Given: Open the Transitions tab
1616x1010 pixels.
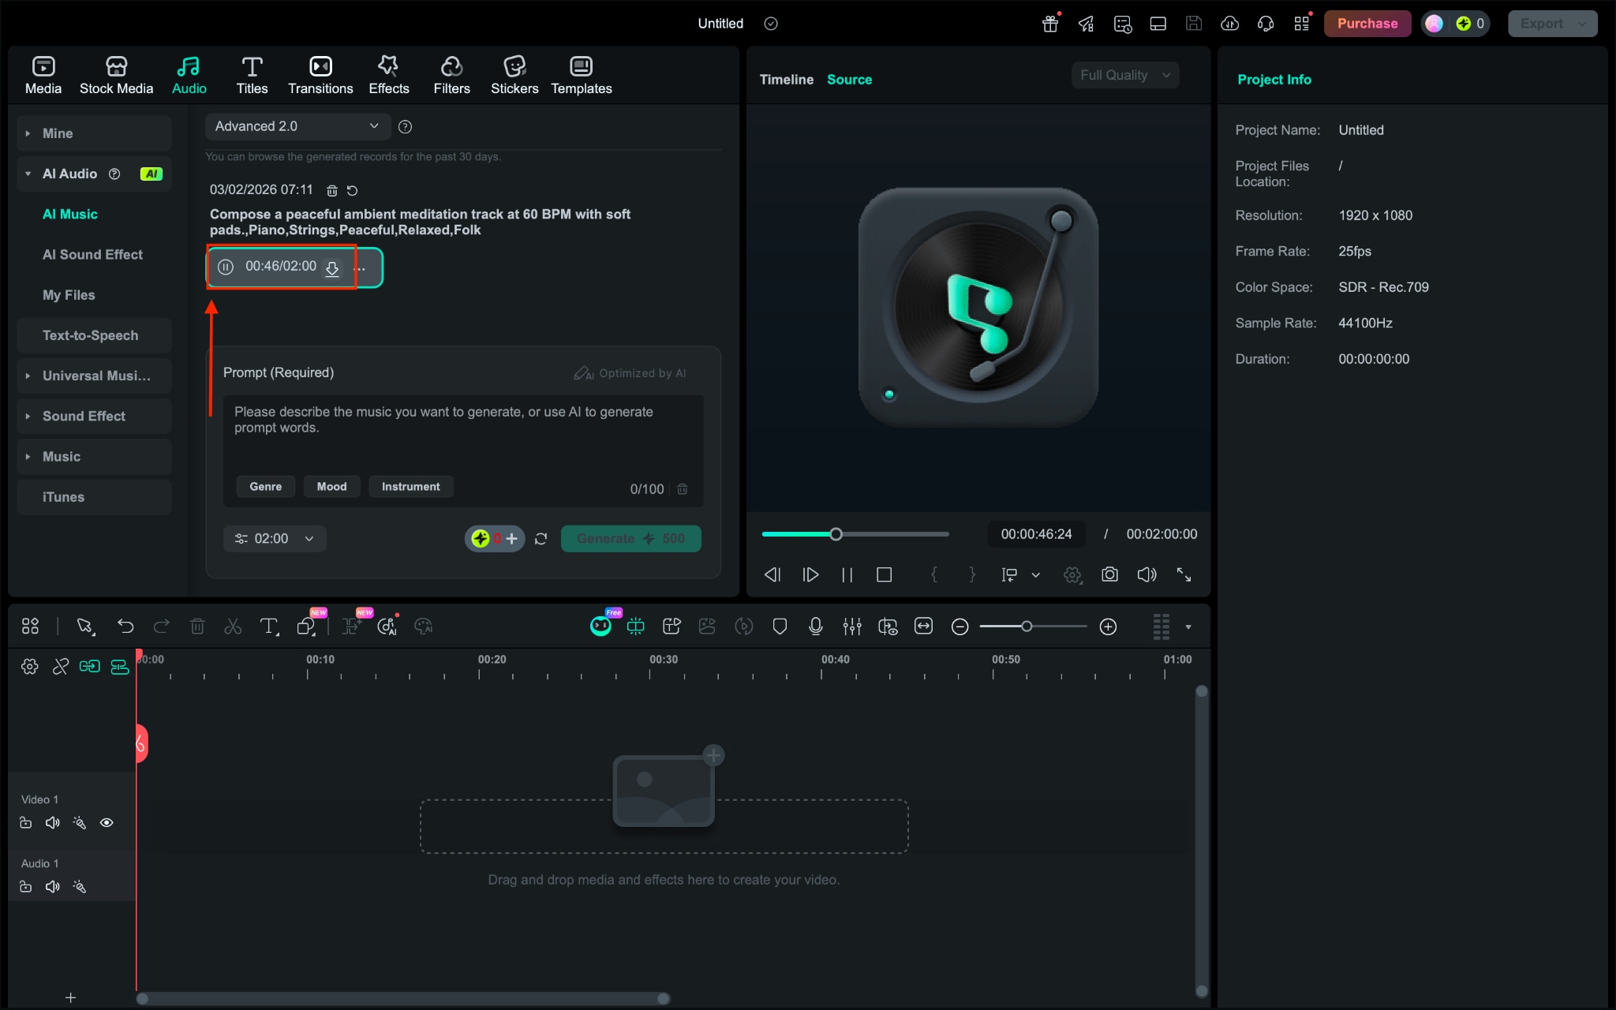Looking at the screenshot, I should pyautogui.click(x=320, y=76).
